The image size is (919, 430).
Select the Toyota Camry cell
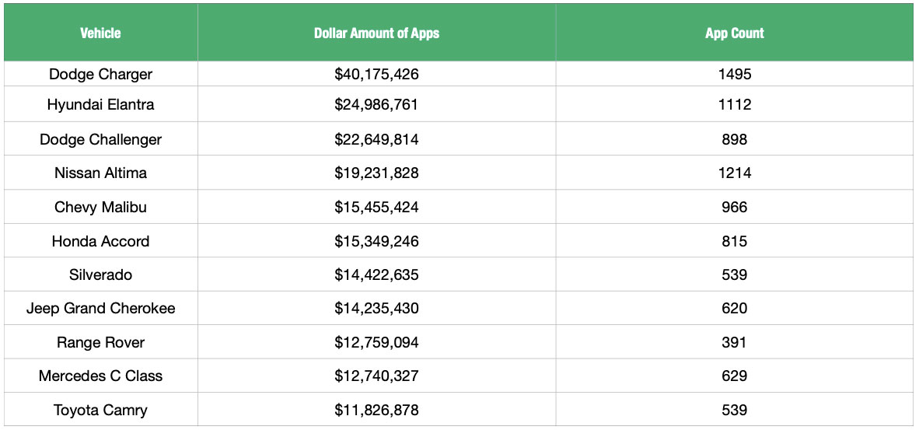tap(100, 411)
